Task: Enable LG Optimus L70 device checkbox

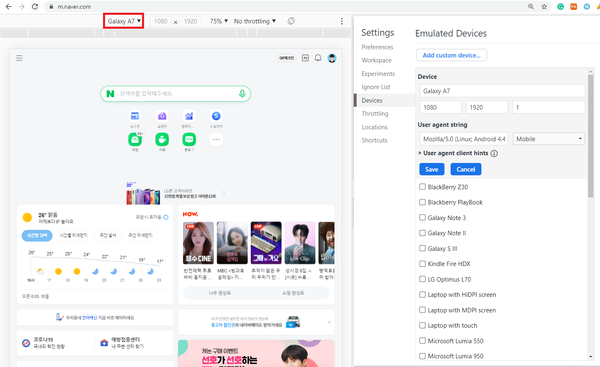Action: pos(422,279)
